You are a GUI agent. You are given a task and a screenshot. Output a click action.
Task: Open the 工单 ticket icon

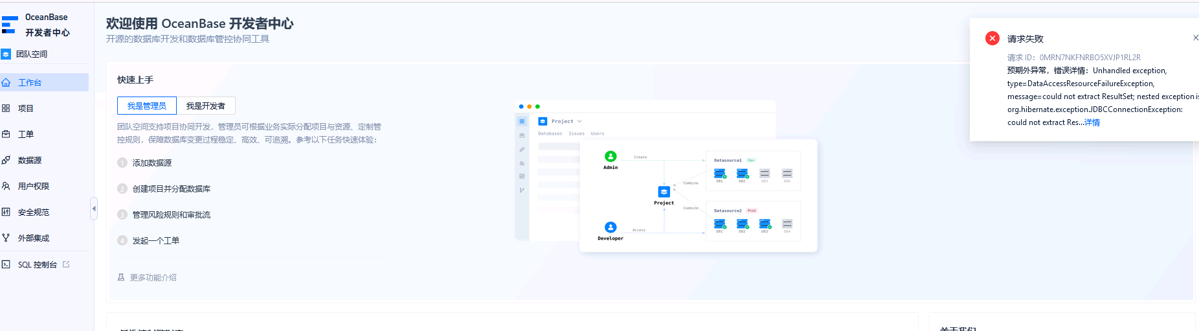pyautogui.click(x=6, y=135)
